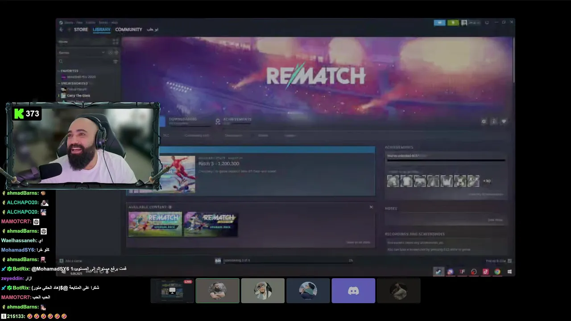The height and width of the screenshot is (321, 571).
Task: Open Rematch settings gear icon
Action: (x=484, y=121)
